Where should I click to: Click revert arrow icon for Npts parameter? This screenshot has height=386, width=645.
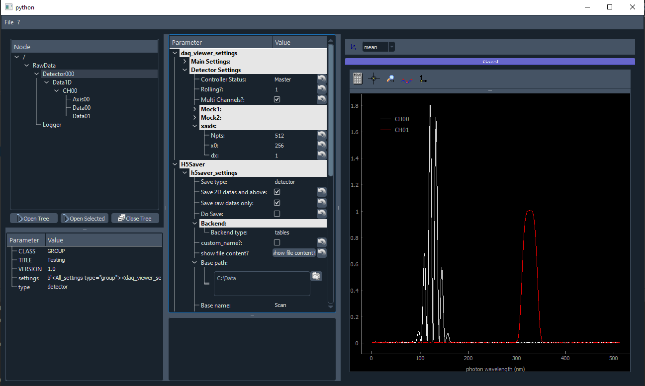(322, 135)
